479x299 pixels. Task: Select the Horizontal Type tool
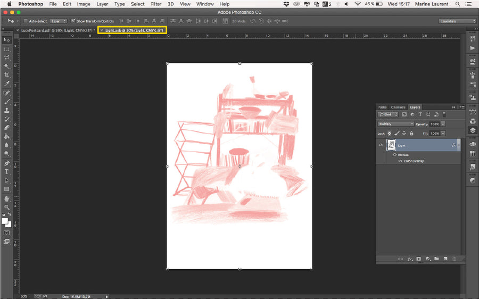[x=6, y=172]
